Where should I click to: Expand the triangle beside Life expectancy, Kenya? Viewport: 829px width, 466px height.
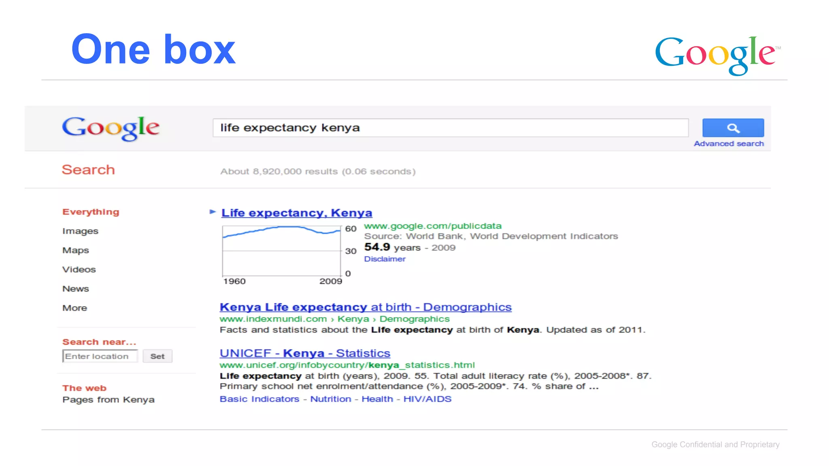tap(213, 212)
